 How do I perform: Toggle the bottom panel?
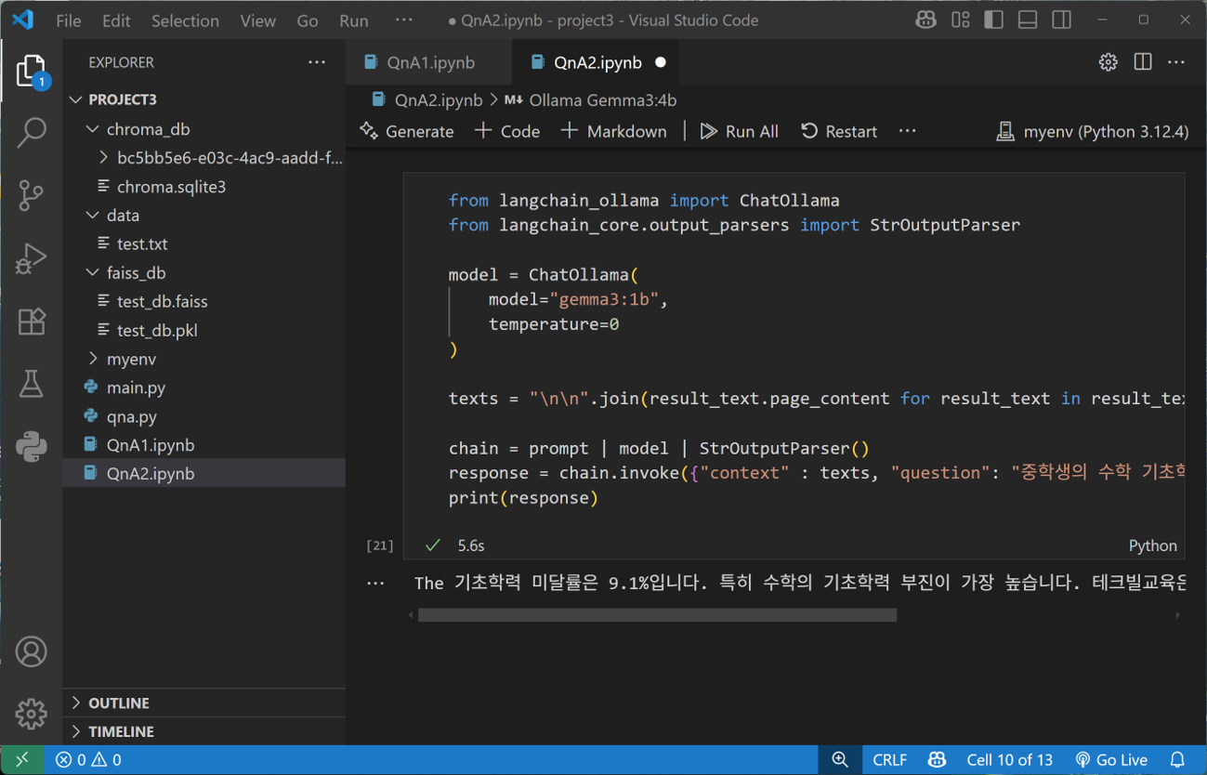[x=1028, y=20]
